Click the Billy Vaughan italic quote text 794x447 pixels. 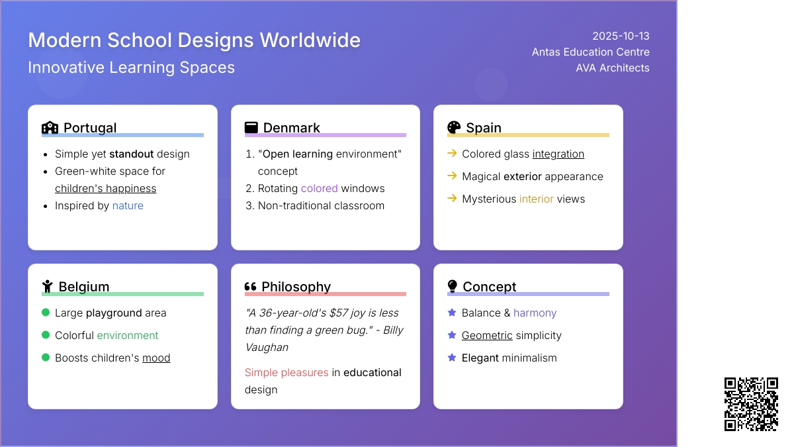[x=324, y=330]
